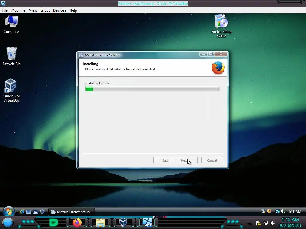Click the 'Installing' heading text
306x229 pixels.
tap(91, 64)
